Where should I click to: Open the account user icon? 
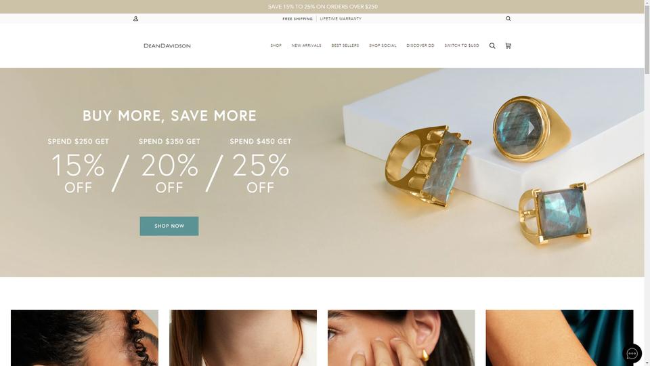pos(135,19)
